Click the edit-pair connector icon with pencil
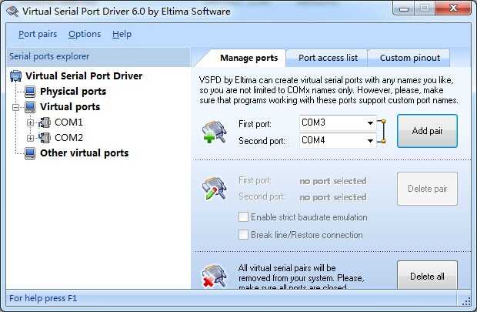477x312 pixels. [x=215, y=188]
